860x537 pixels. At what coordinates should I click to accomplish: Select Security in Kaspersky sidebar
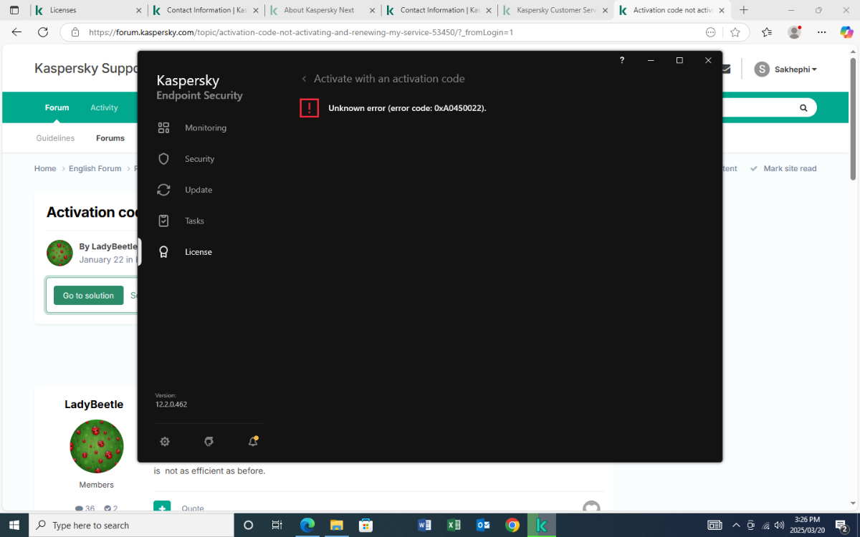click(186, 159)
